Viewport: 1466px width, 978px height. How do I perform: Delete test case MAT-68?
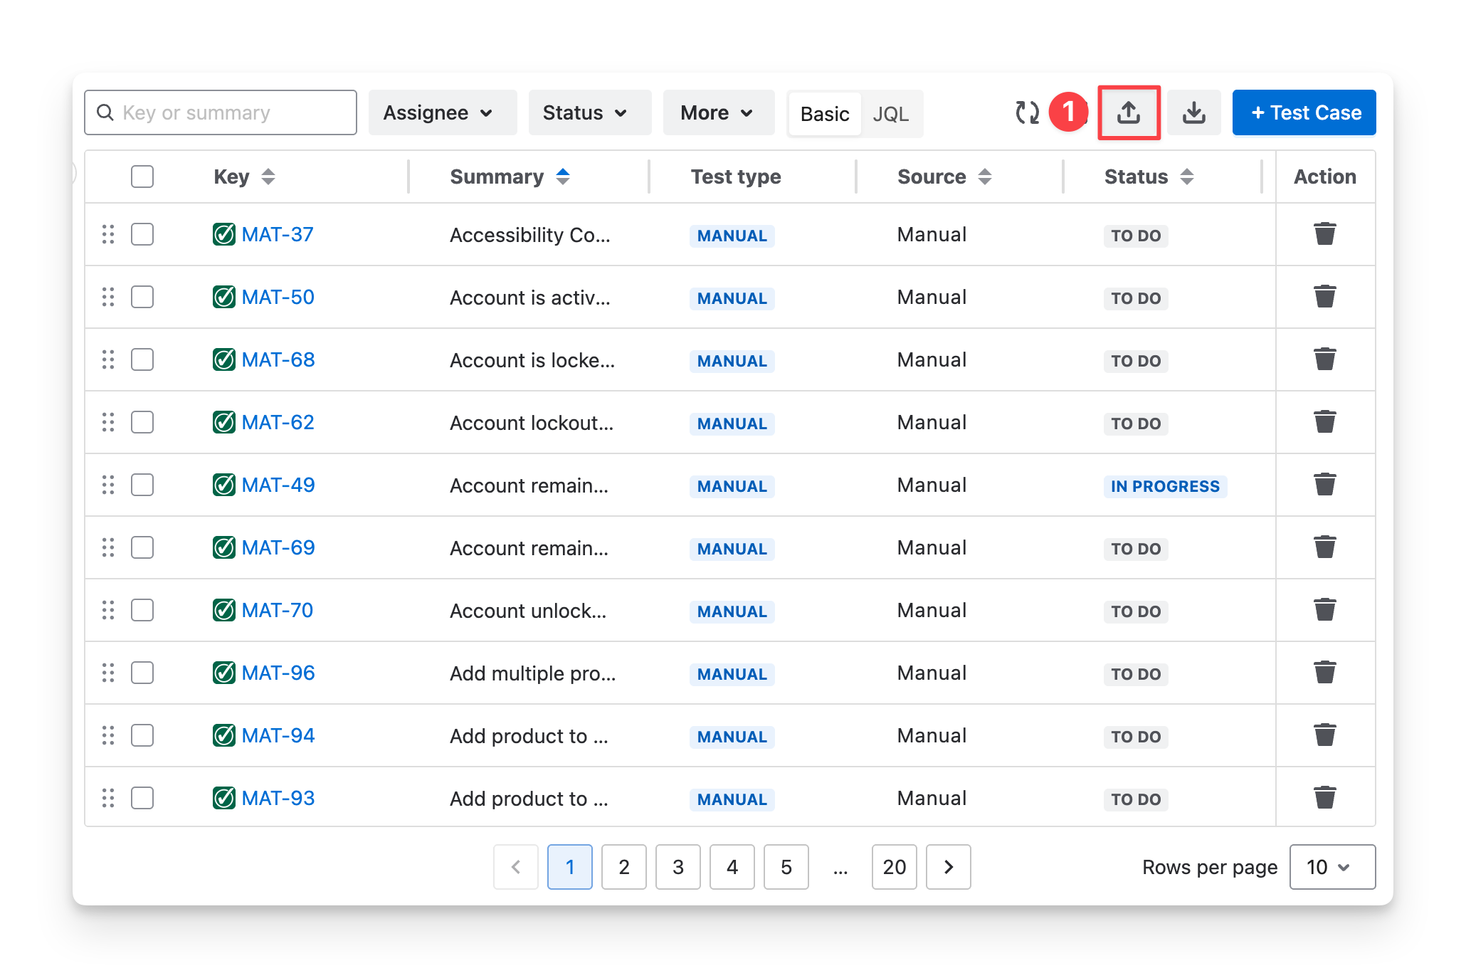point(1324,359)
